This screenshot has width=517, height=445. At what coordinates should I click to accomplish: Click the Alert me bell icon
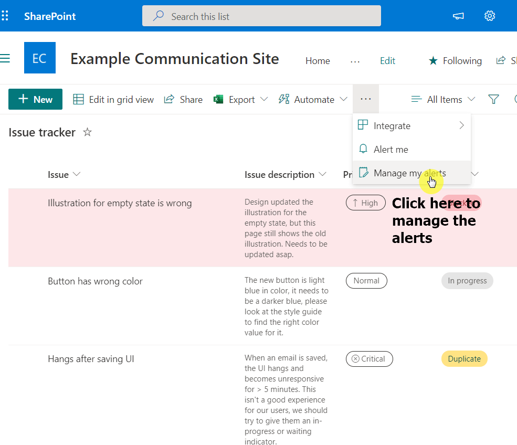click(363, 149)
